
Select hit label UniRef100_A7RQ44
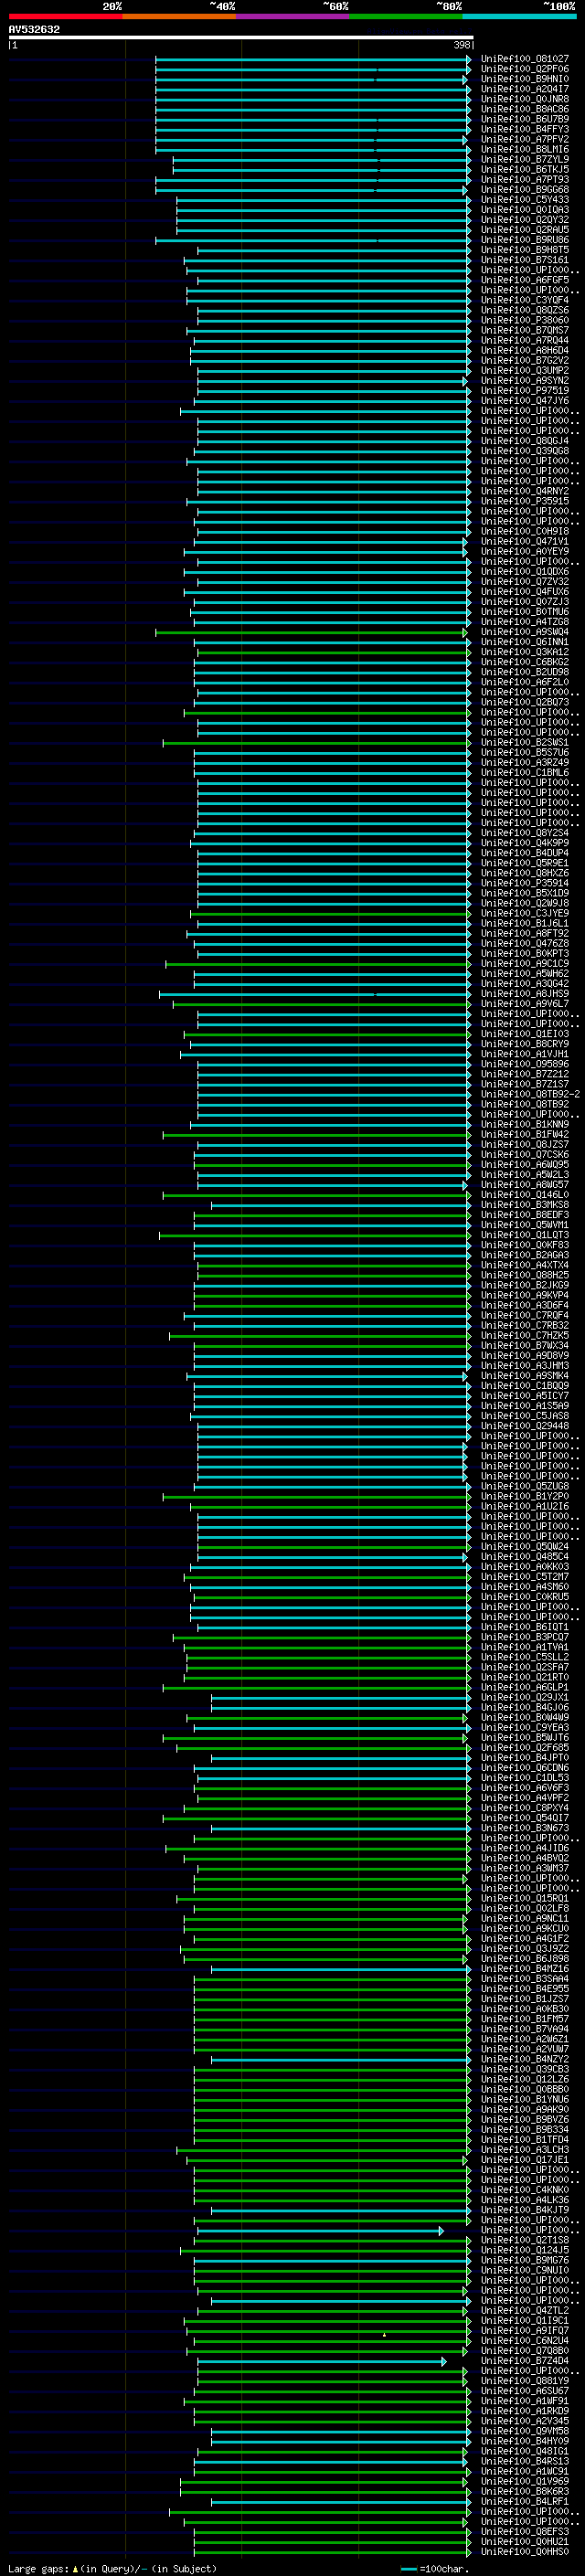525,340
